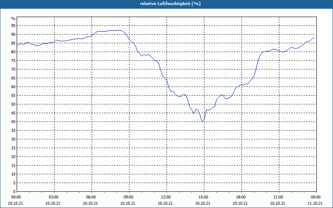333x208 pixels.
Task: Pick the 10 y-axis tick label
Action: pos(13,174)
